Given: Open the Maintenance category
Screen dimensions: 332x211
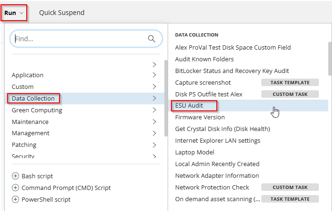Looking at the screenshot, I should pos(30,122).
